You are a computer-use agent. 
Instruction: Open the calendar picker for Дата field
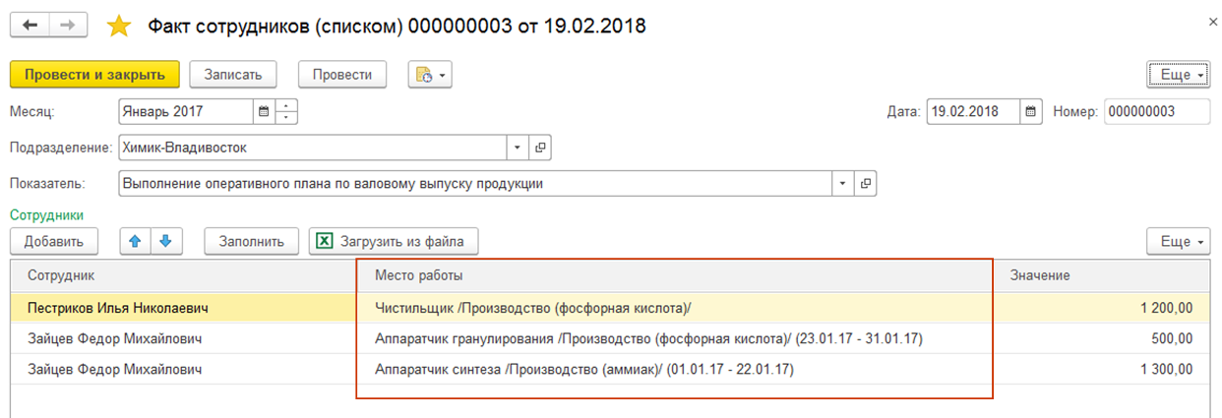point(1030,112)
